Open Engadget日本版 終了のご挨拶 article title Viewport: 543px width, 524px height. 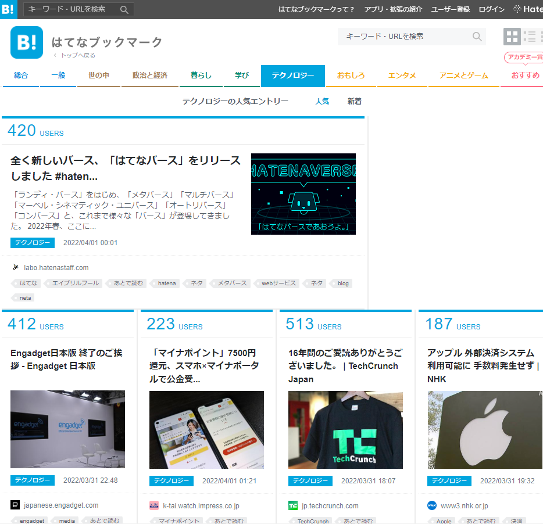pos(66,359)
